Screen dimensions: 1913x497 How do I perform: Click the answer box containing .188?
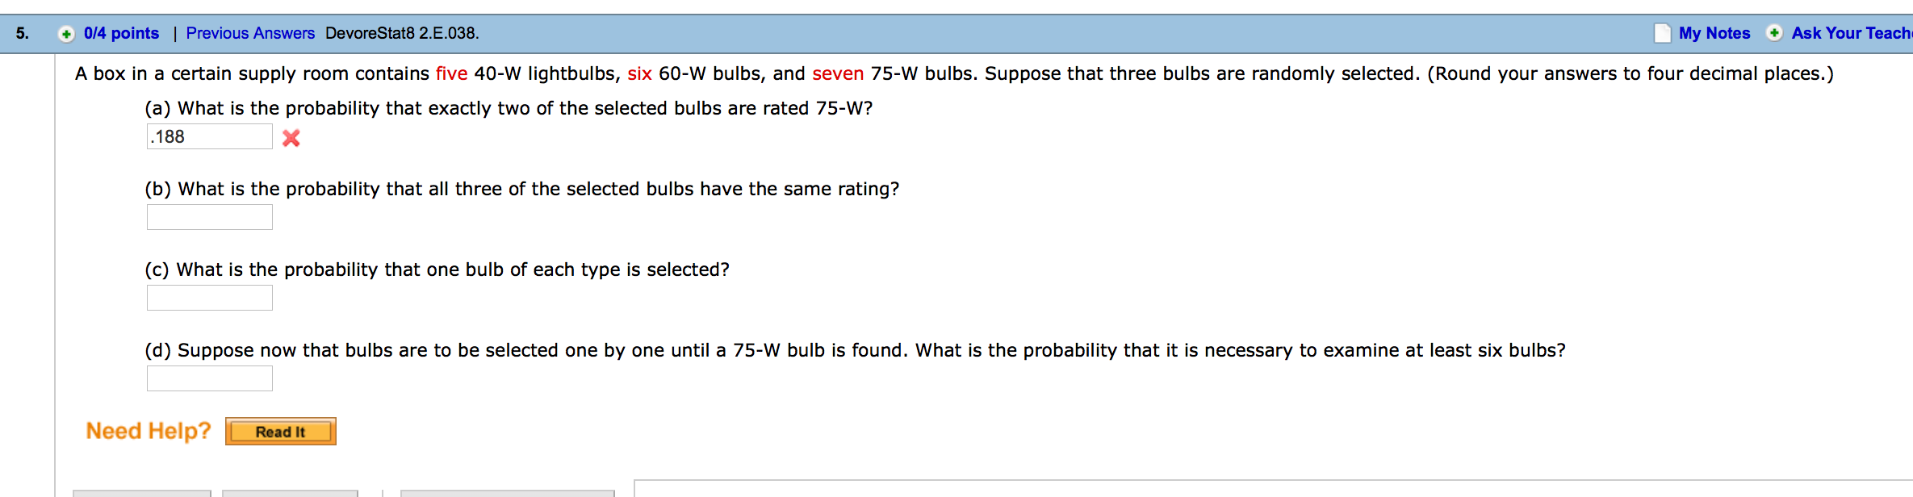click(x=209, y=136)
